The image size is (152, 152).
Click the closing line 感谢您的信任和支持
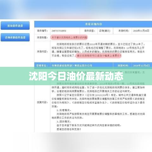69,129
